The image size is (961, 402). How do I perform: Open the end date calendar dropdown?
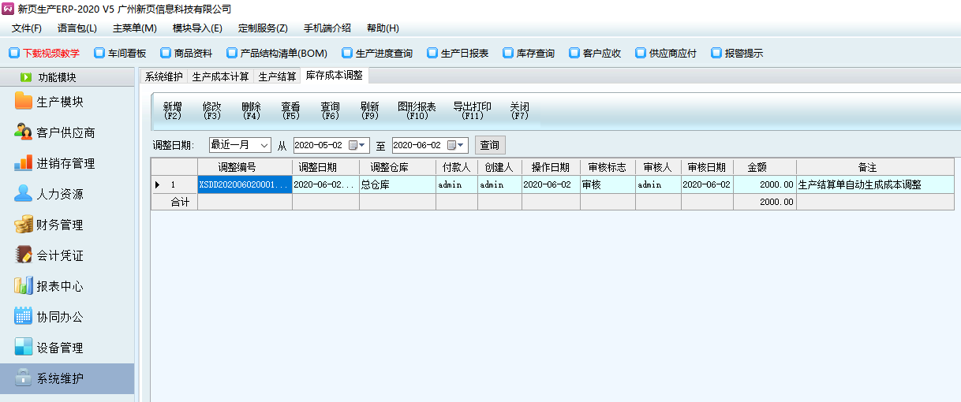click(x=462, y=146)
